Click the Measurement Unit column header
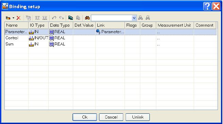The height and width of the screenshot is (124, 223). tap(175, 25)
